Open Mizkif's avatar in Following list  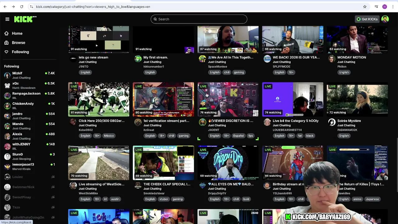point(7,75)
